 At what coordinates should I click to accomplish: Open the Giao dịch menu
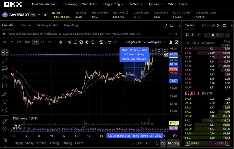pyautogui.click(x=90, y=4)
